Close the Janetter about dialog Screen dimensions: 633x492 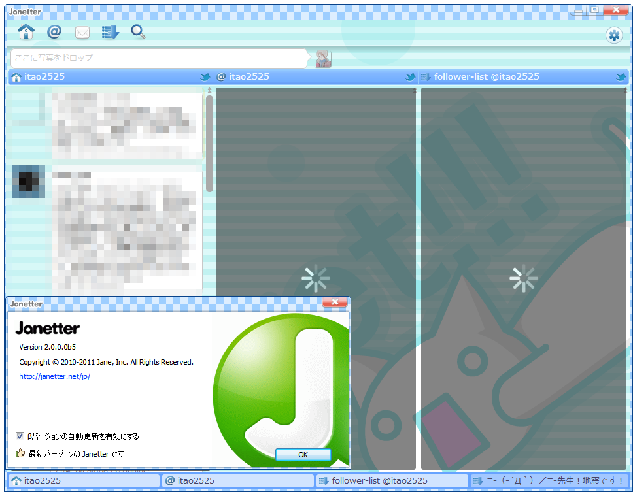pos(335,302)
